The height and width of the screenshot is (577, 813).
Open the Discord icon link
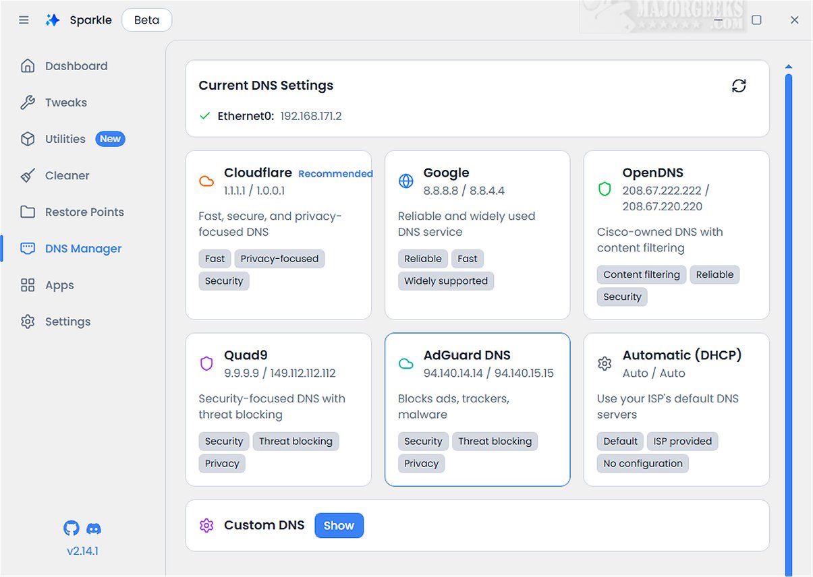(x=94, y=528)
